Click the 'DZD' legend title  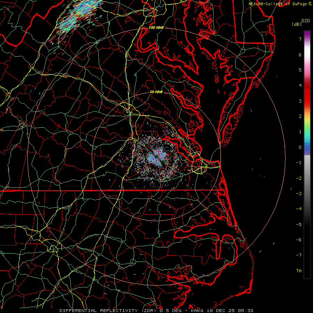[306, 21]
